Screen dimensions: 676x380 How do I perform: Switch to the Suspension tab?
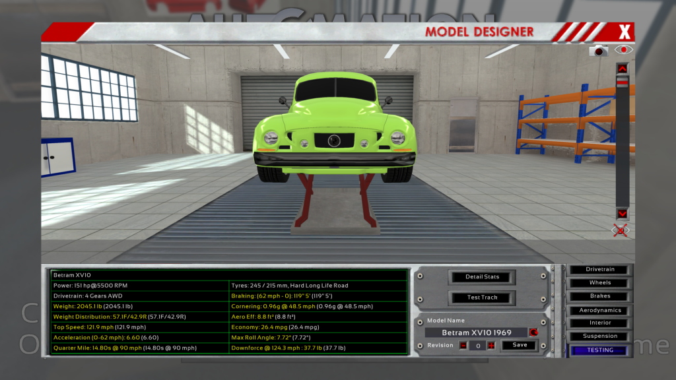[x=600, y=336]
